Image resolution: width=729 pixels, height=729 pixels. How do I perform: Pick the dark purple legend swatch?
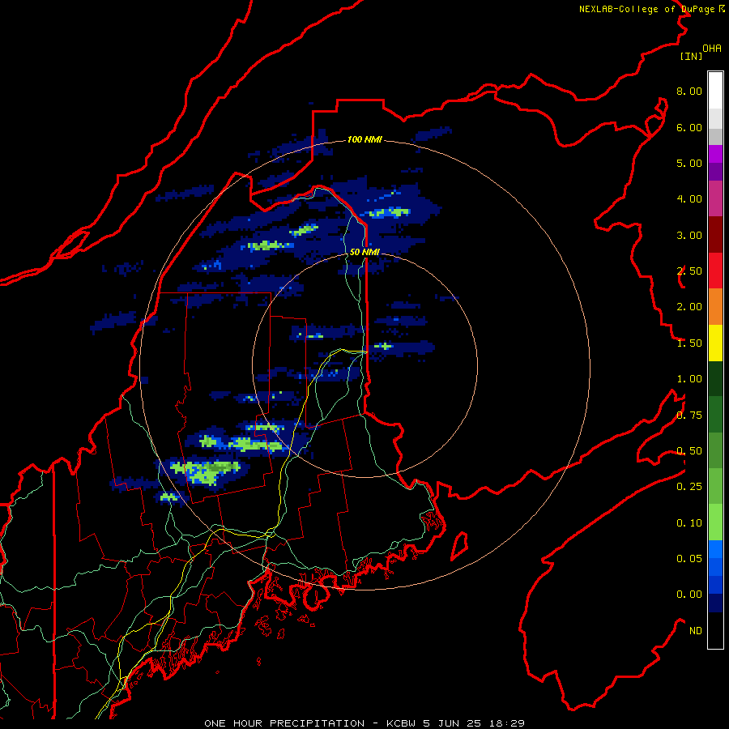point(715,172)
